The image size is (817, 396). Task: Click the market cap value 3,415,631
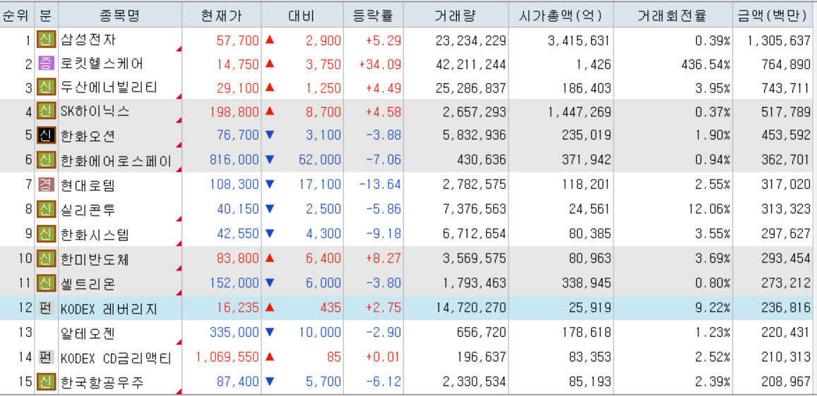580,40
